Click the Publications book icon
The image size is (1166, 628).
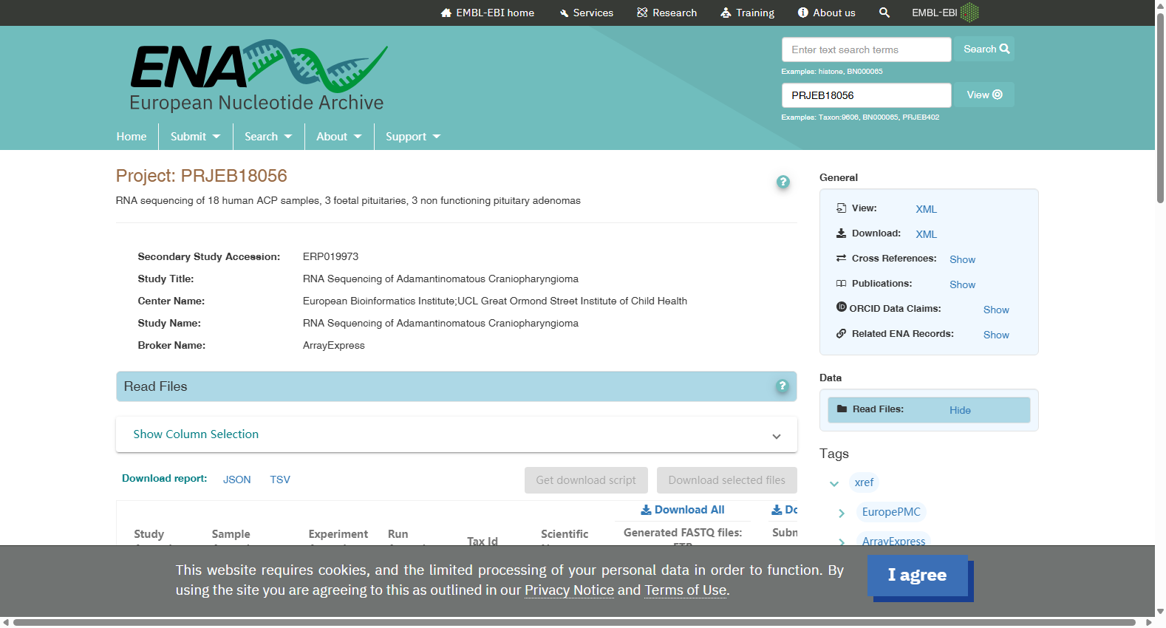coord(841,283)
